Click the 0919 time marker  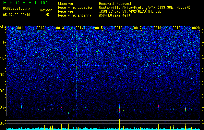176,28
